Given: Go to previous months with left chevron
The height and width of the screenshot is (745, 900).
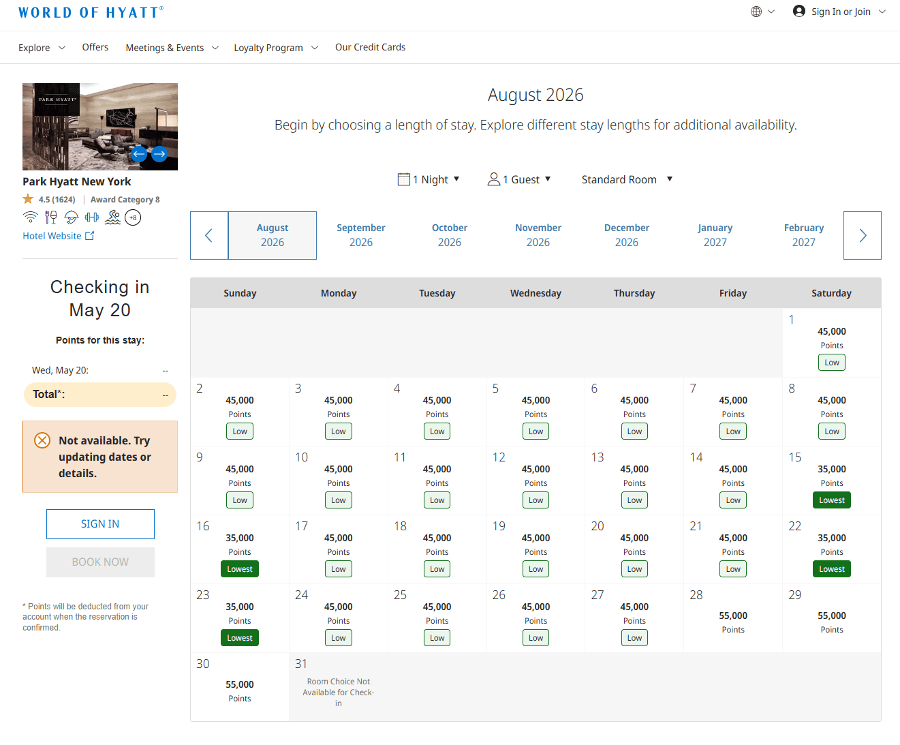Looking at the screenshot, I should [x=209, y=235].
